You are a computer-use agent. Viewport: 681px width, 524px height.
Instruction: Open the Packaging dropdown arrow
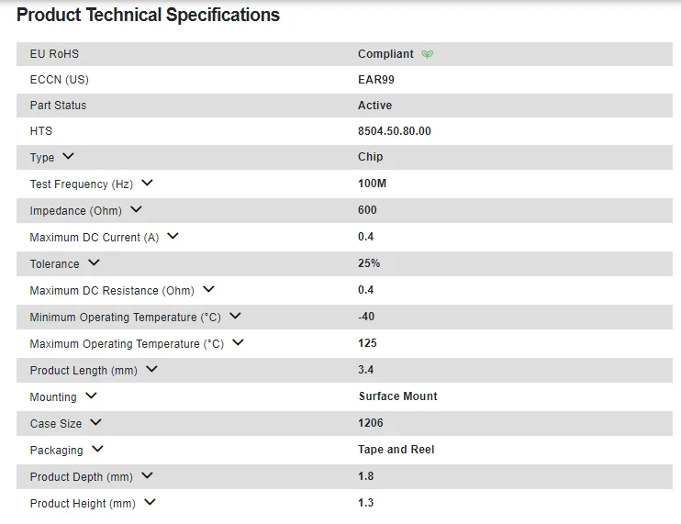(97, 450)
